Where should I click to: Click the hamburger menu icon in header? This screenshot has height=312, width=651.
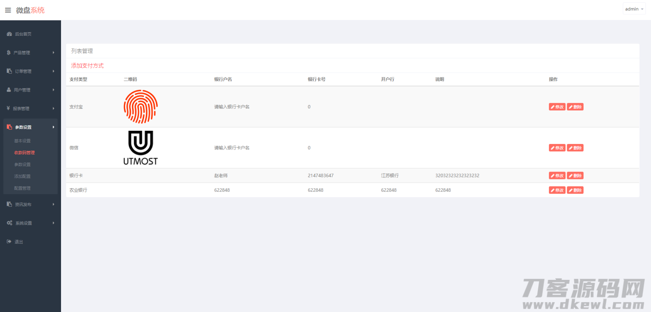pyautogui.click(x=8, y=10)
